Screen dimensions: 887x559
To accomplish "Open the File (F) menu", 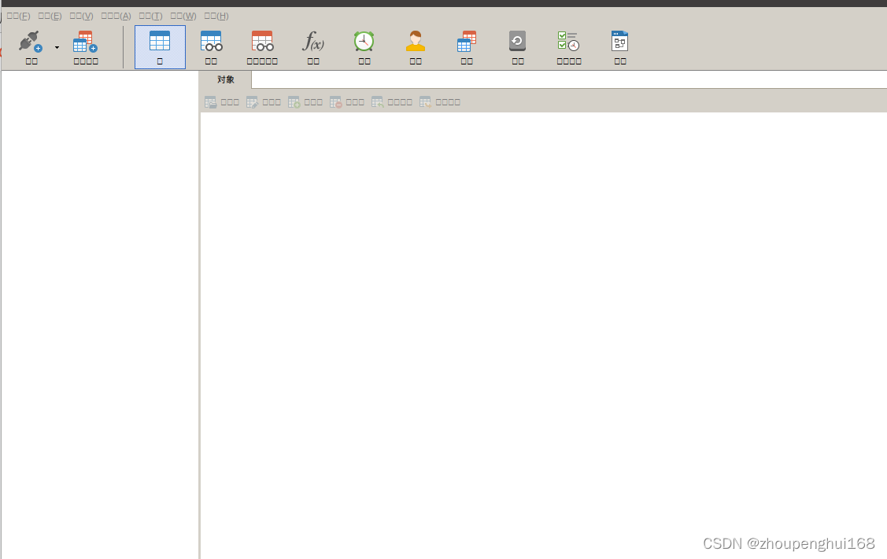I will click(18, 16).
